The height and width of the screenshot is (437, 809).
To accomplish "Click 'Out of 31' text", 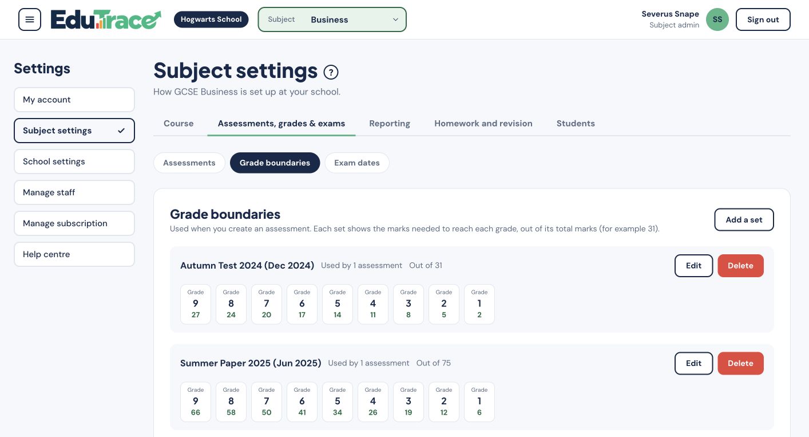I will (x=426, y=266).
